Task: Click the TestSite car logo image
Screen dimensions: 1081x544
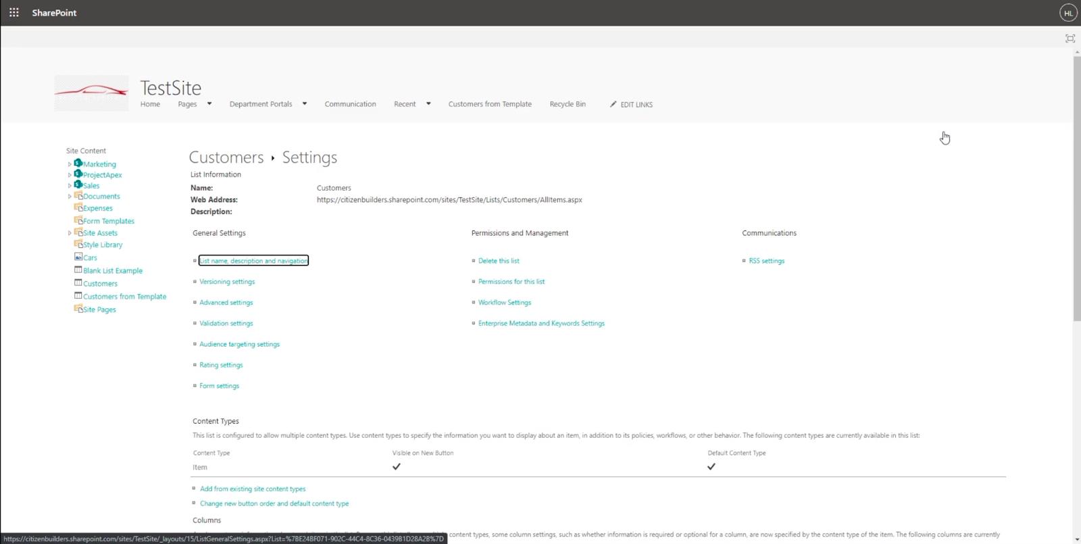Action: point(91,93)
